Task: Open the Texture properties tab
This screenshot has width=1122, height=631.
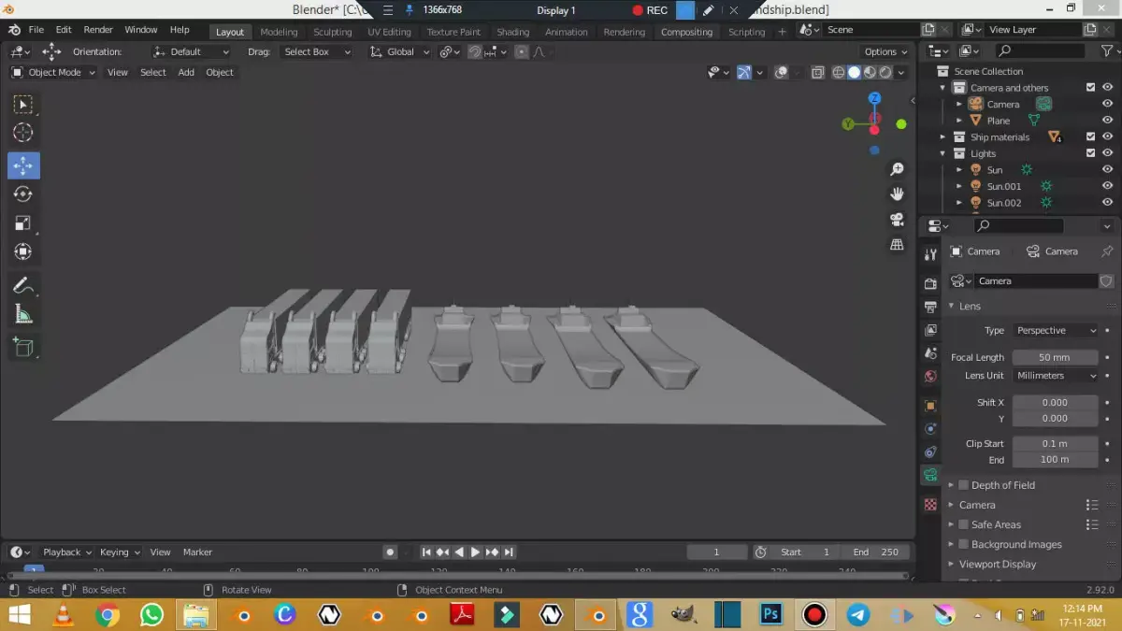Action: point(930,505)
